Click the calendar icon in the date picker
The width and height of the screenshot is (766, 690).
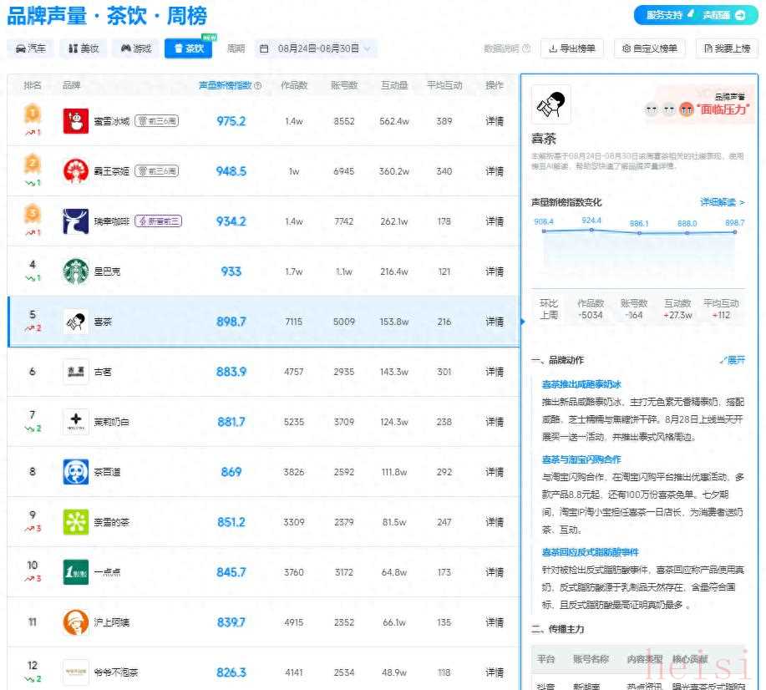[x=264, y=48]
